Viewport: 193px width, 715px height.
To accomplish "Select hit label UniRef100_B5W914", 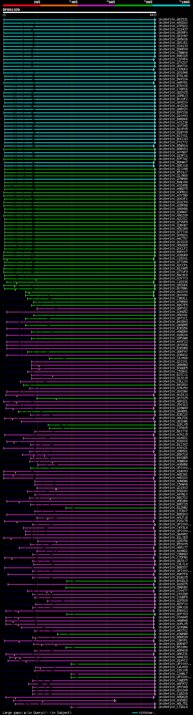I will click(173, 146).
